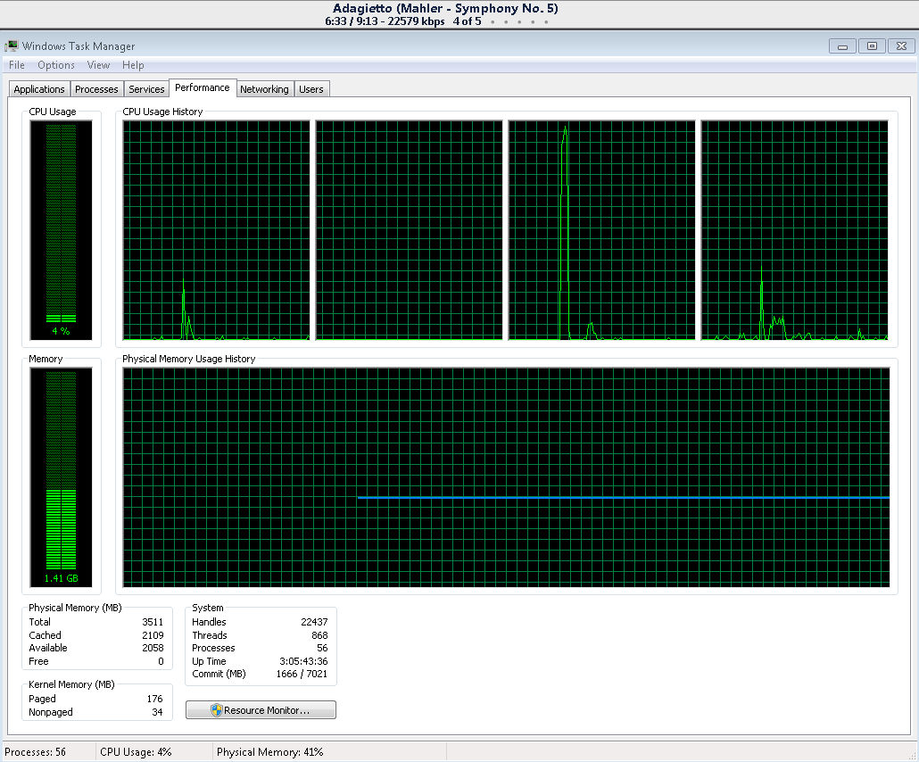
Task: Click the status bar 'Processes: 56' entry
Action: tap(35, 752)
